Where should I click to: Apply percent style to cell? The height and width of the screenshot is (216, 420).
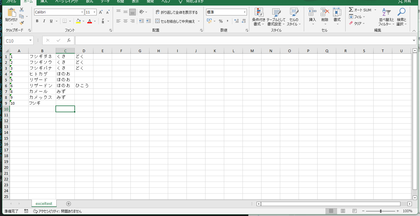coord(221,21)
